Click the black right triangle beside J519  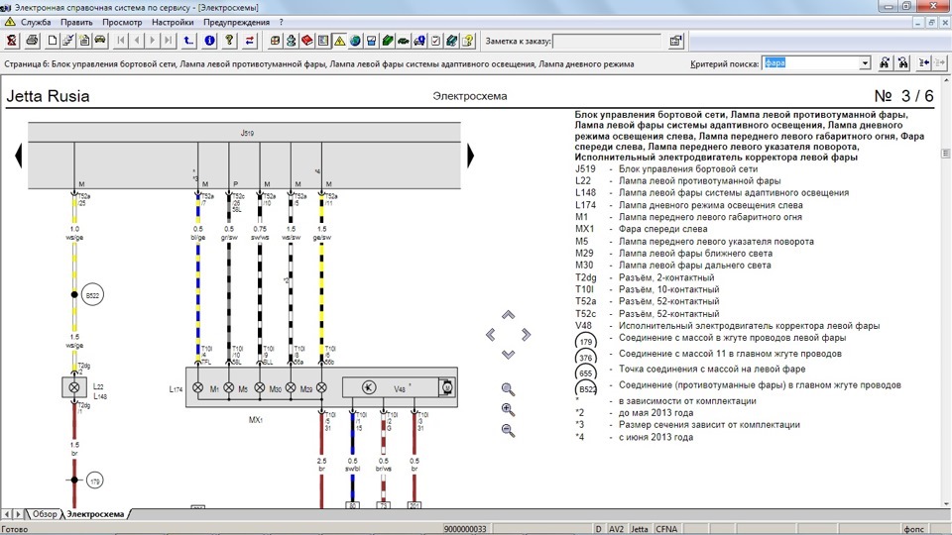(x=470, y=156)
